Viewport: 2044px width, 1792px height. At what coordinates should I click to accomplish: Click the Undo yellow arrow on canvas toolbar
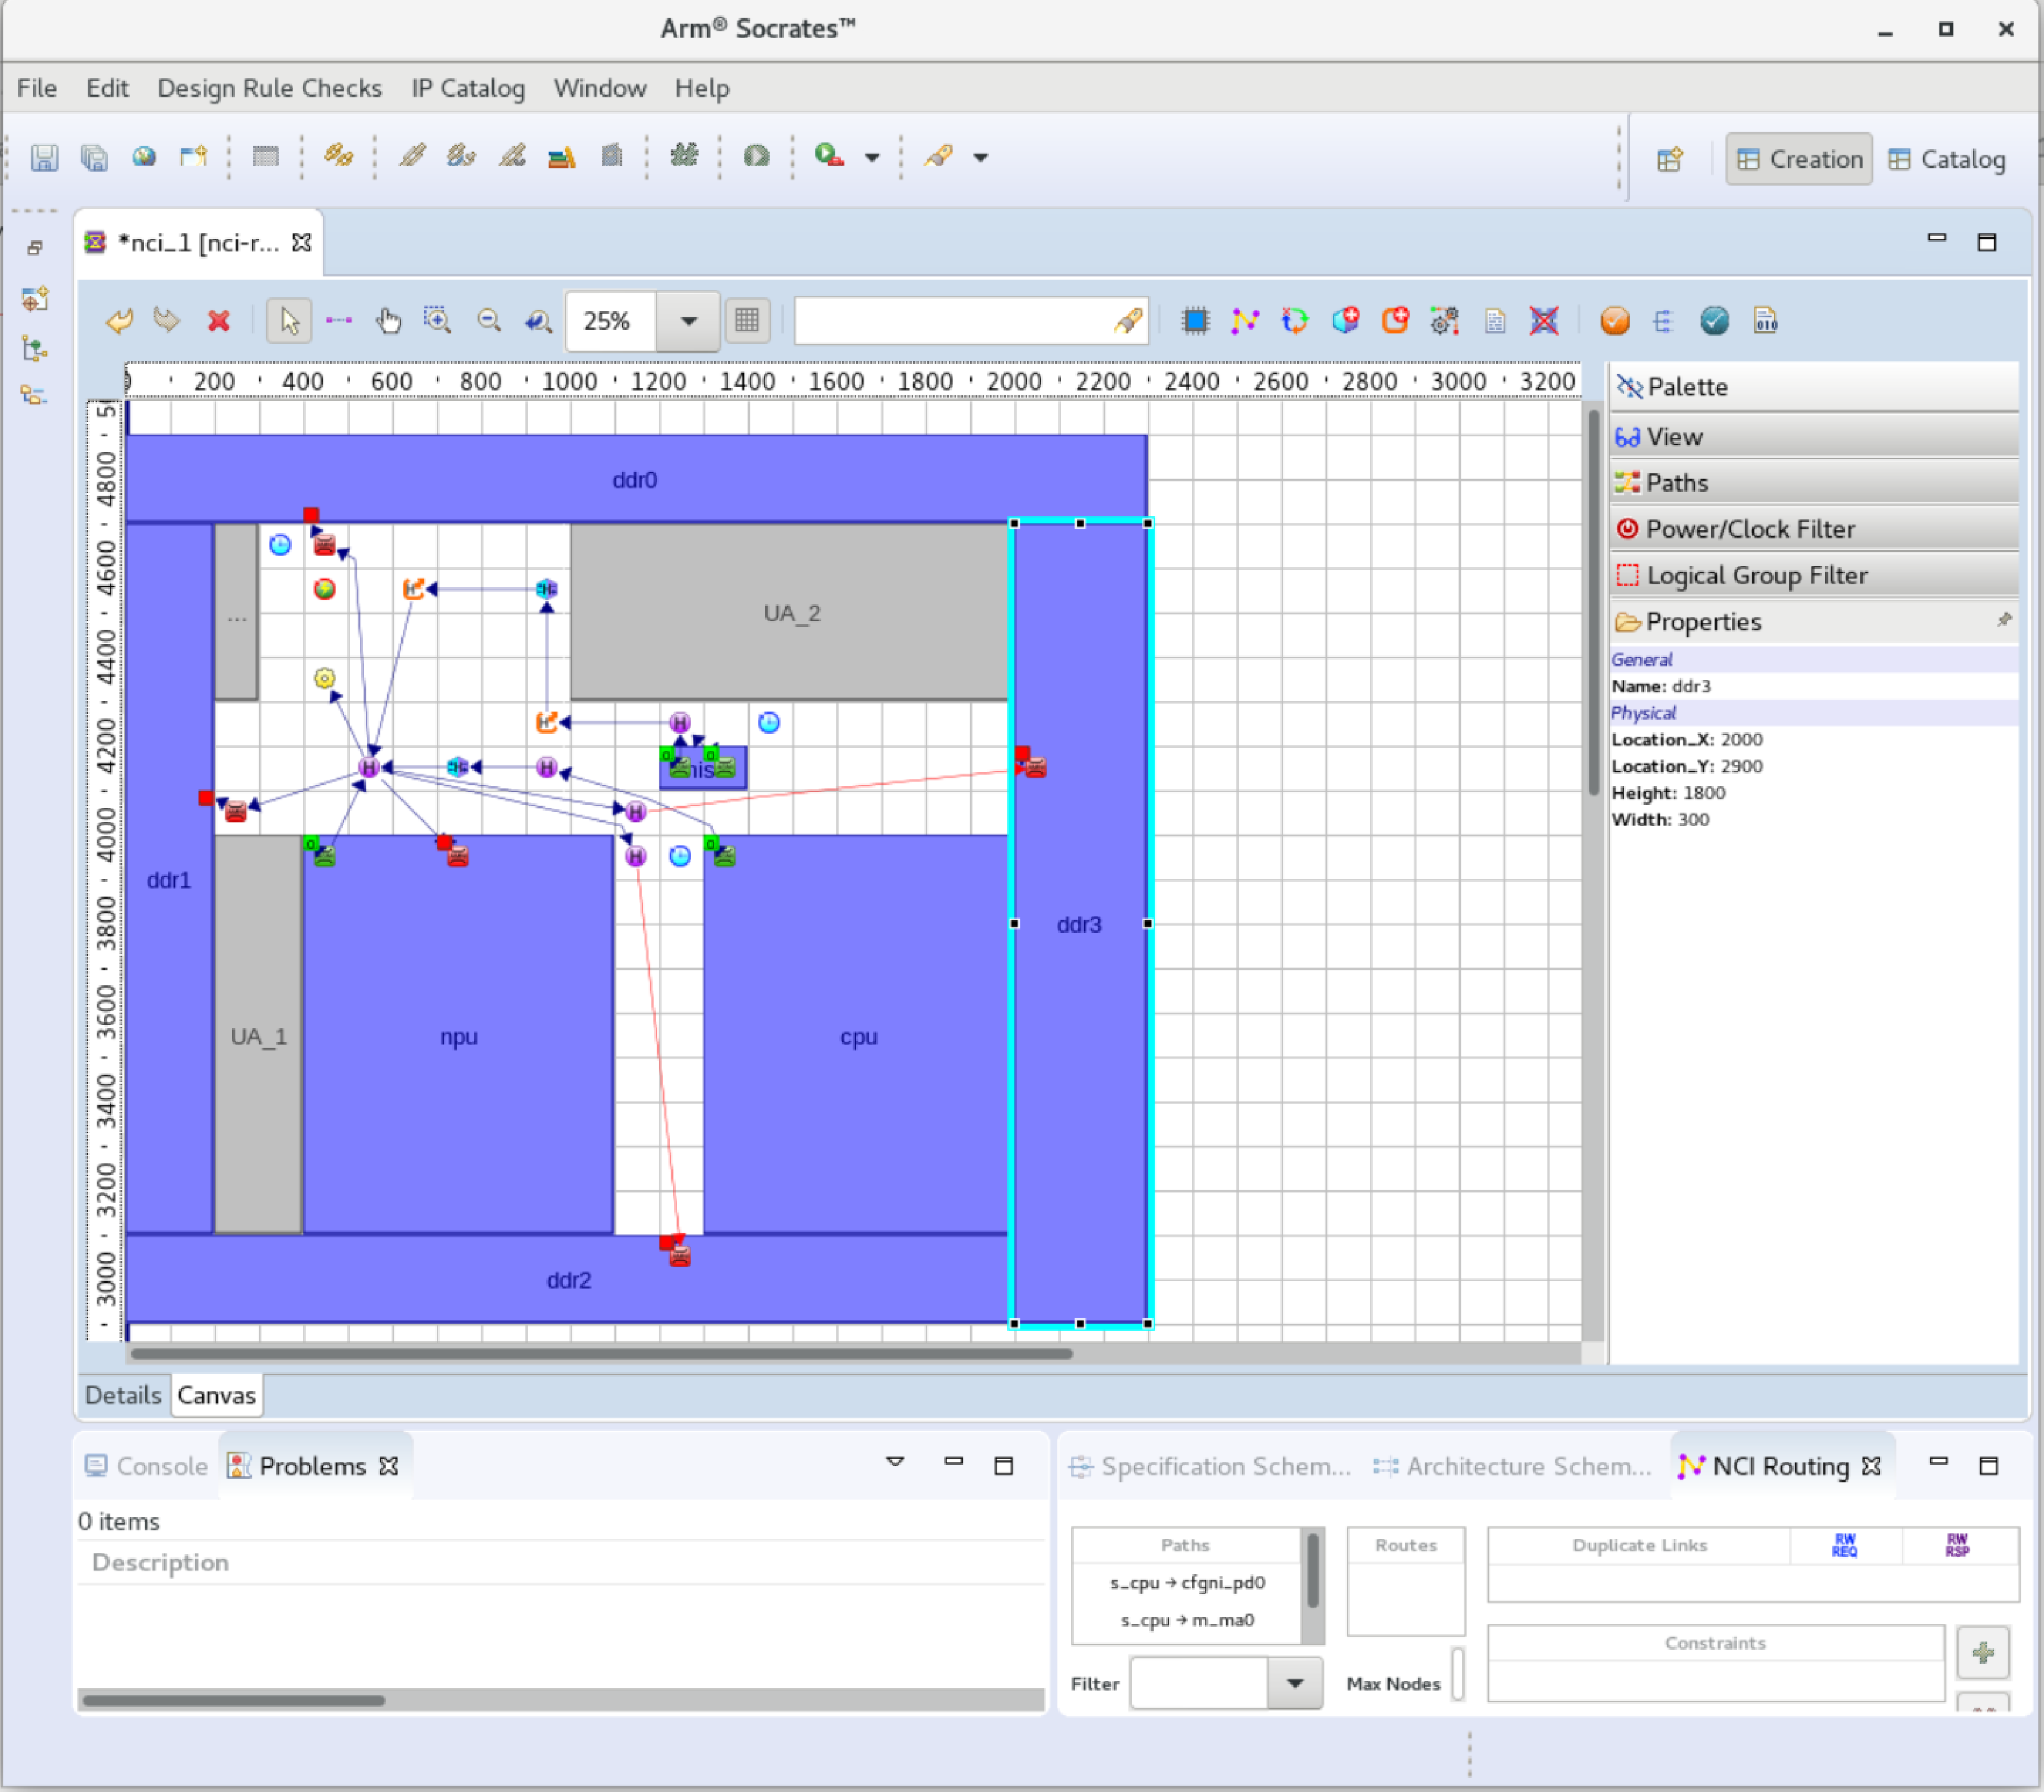[x=119, y=321]
